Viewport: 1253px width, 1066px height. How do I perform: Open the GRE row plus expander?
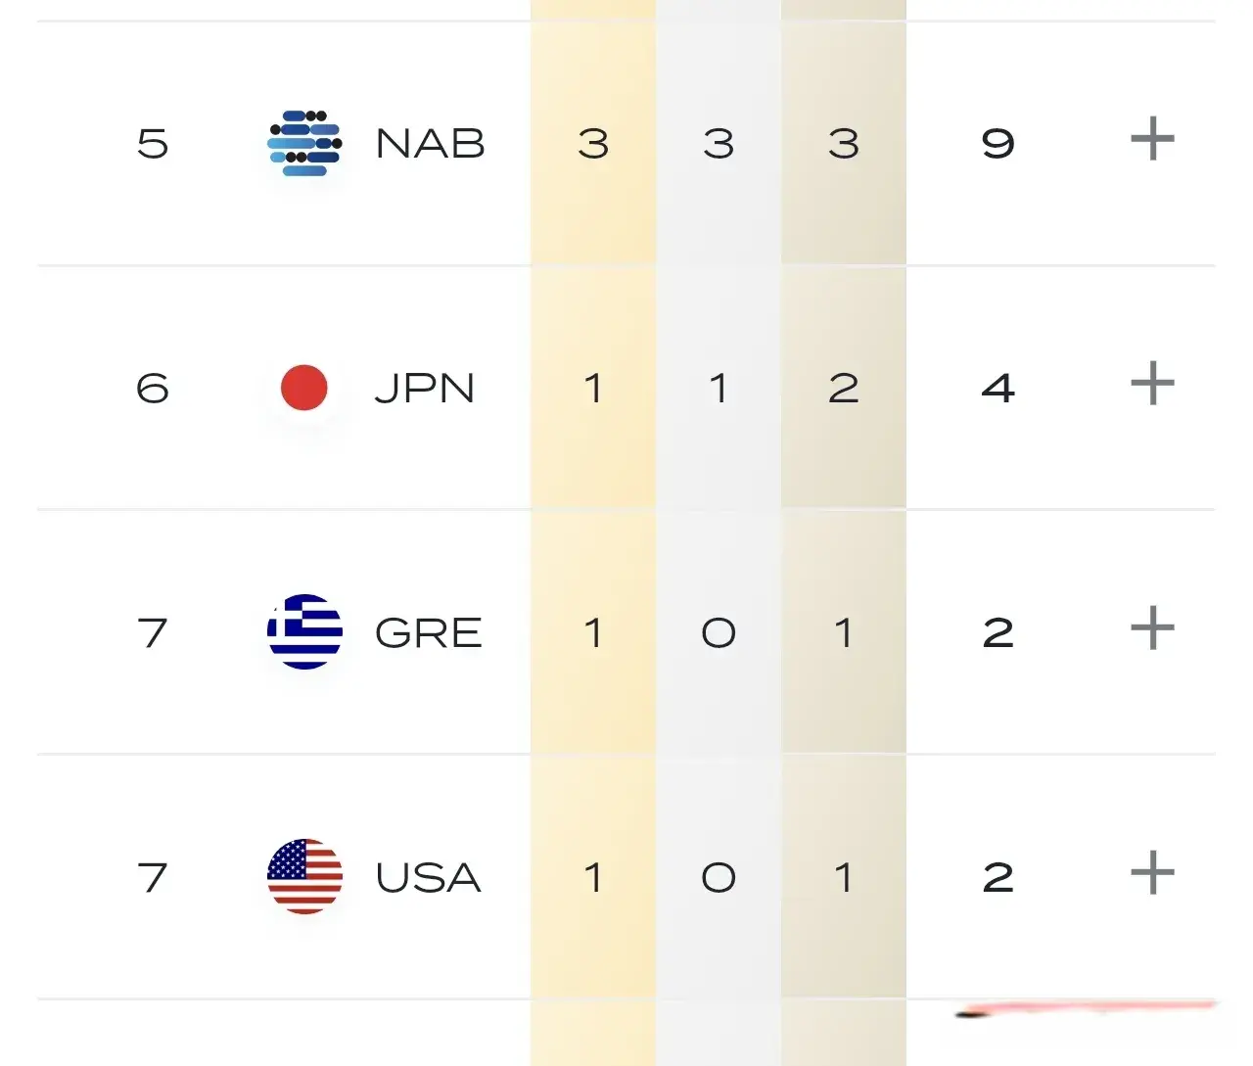point(1152,628)
